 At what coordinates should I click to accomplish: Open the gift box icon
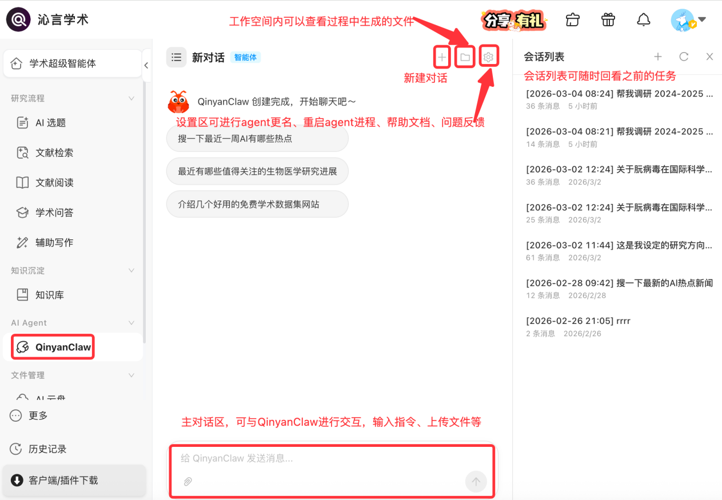[x=608, y=20]
